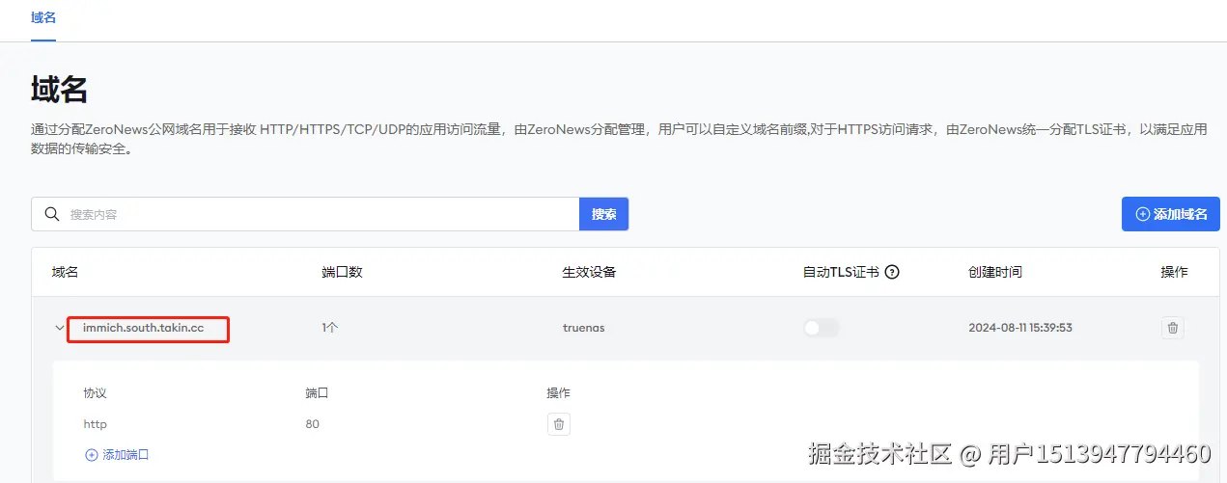Click the truenas device cell
This screenshot has width=1227, height=483.
click(x=583, y=328)
